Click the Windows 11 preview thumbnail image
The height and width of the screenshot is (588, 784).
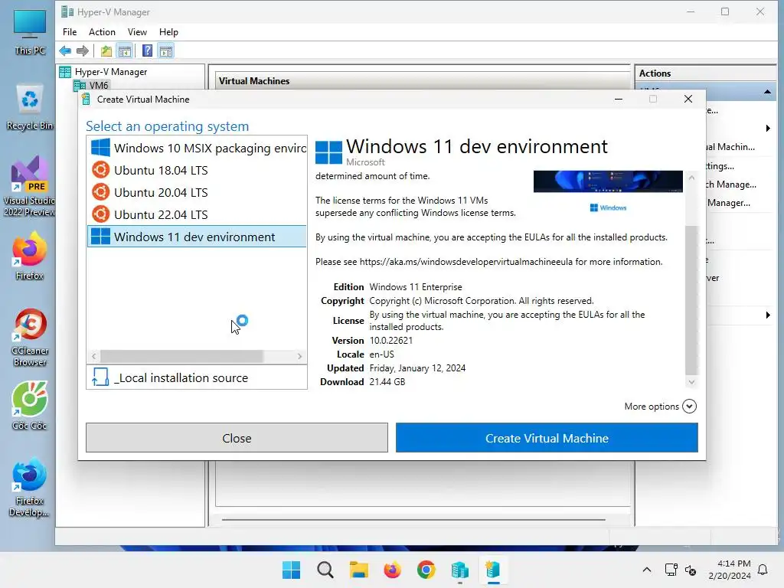608,181
